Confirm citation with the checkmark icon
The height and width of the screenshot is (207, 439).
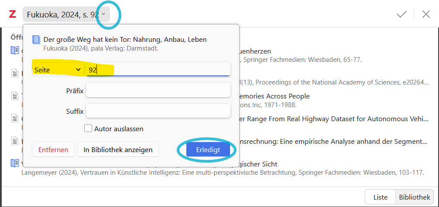pos(401,14)
